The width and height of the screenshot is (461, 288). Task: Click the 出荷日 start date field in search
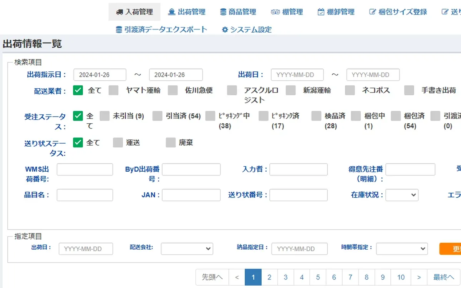click(297, 75)
